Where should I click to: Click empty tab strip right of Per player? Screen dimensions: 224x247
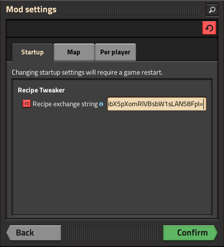point(177,52)
